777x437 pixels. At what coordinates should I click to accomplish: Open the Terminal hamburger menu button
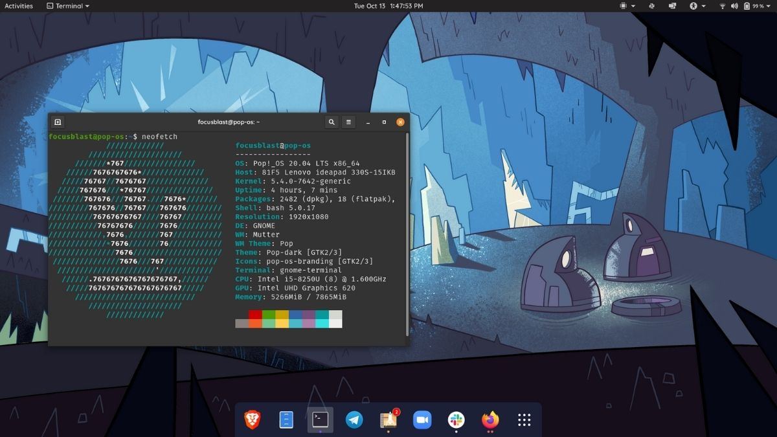pyautogui.click(x=348, y=122)
